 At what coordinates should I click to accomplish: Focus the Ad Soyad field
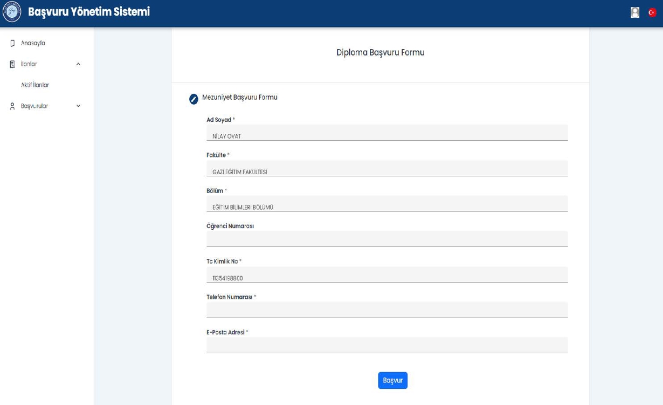pyautogui.click(x=387, y=133)
